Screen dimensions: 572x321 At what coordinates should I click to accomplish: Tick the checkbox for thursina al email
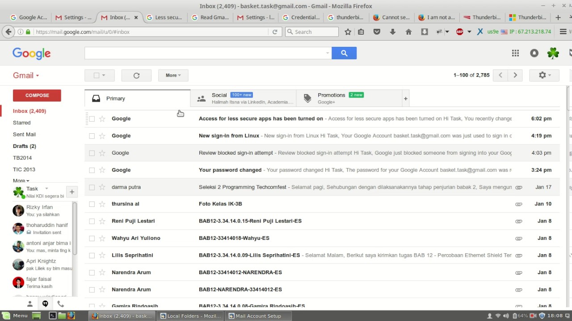pyautogui.click(x=92, y=204)
